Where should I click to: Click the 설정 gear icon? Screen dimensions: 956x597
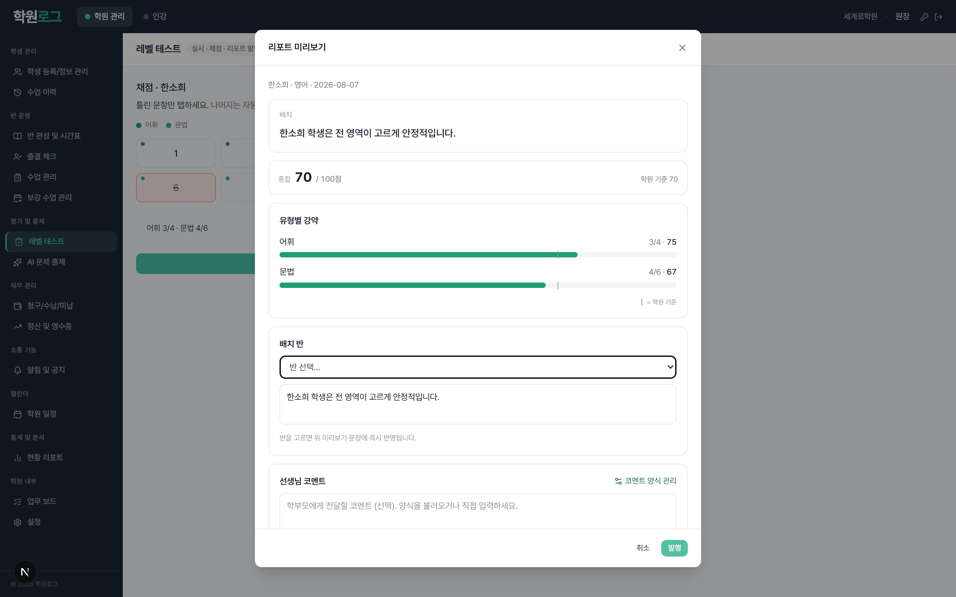(x=17, y=522)
